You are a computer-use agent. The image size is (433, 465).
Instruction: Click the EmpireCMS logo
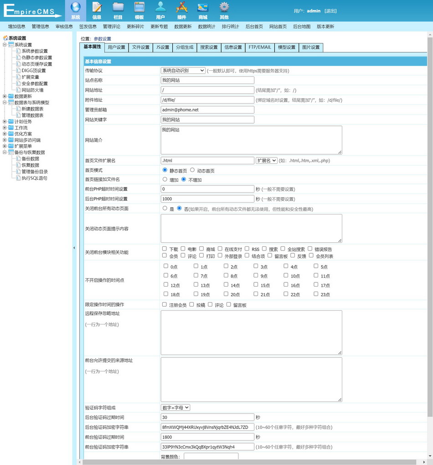(32, 10)
